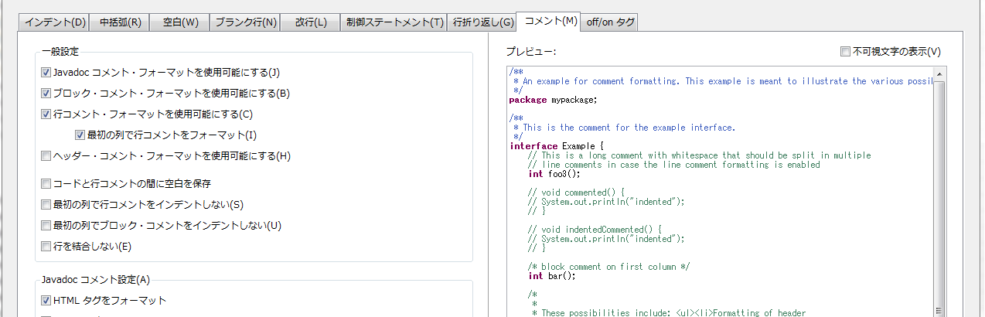Screen dimensions: 985x317
Task: Click the Javadoc コメント設定(A) heading
Action: click(96, 280)
